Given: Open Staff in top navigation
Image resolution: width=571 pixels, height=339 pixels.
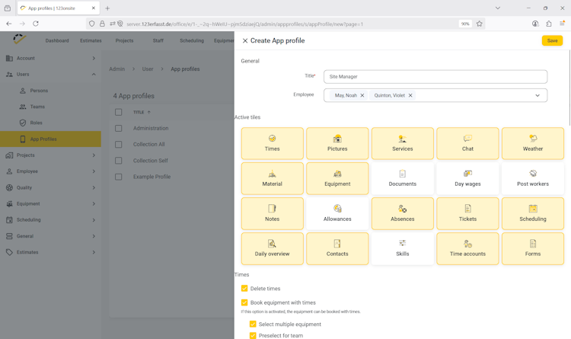Looking at the screenshot, I should 158,41.
